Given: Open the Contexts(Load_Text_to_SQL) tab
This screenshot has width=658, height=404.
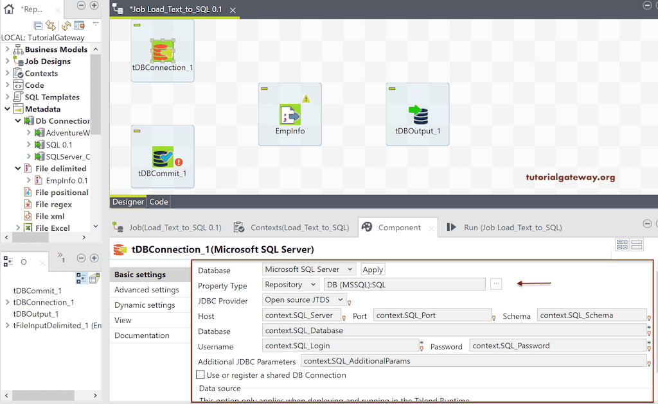Looking at the screenshot, I should point(292,227).
